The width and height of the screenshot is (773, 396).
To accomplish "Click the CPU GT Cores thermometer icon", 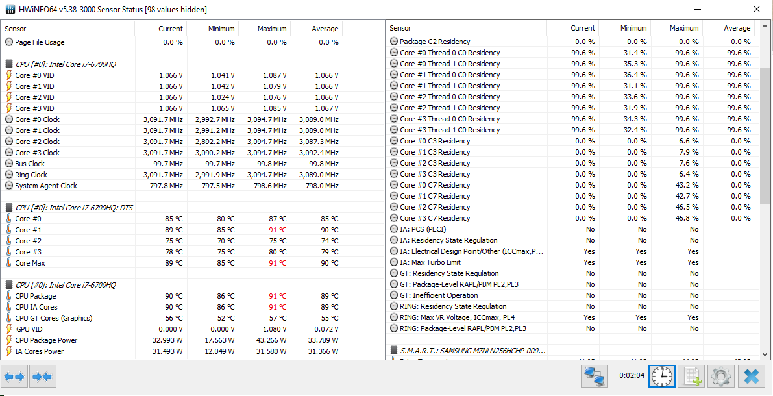I will (9, 318).
